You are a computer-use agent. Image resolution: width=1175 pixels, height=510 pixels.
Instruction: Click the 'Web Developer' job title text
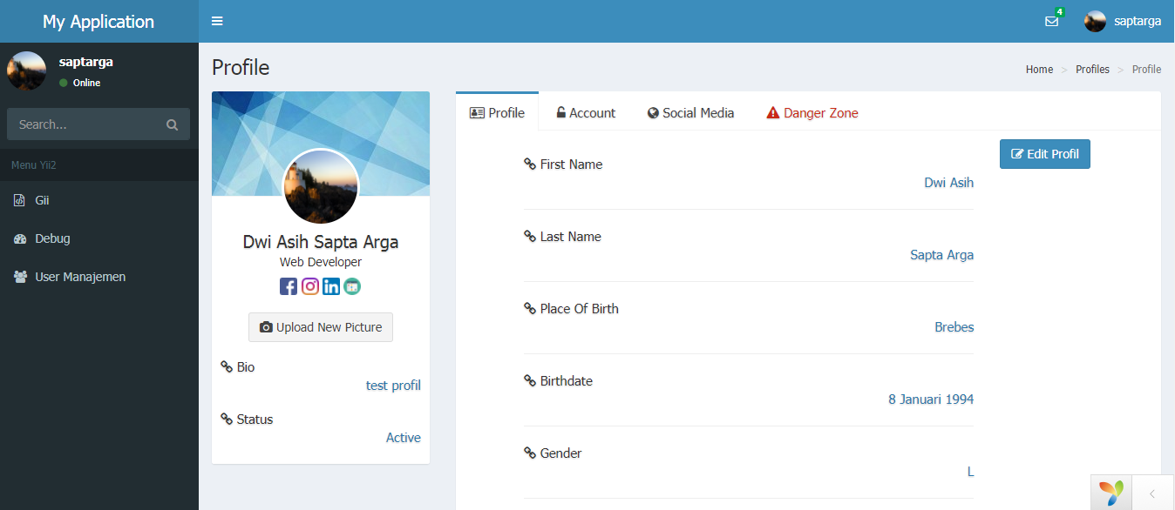tap(321, 262)
